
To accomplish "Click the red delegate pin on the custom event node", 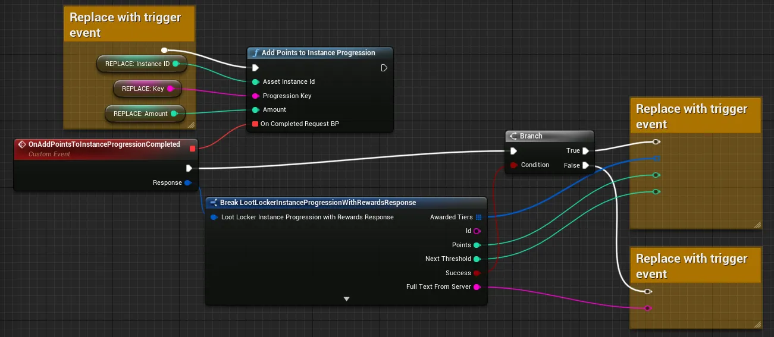I will [192, 148].
